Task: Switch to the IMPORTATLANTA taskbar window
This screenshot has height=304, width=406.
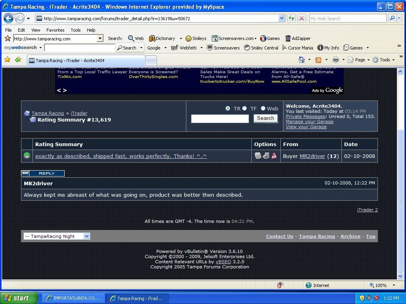Action: (x=73, y=298)
